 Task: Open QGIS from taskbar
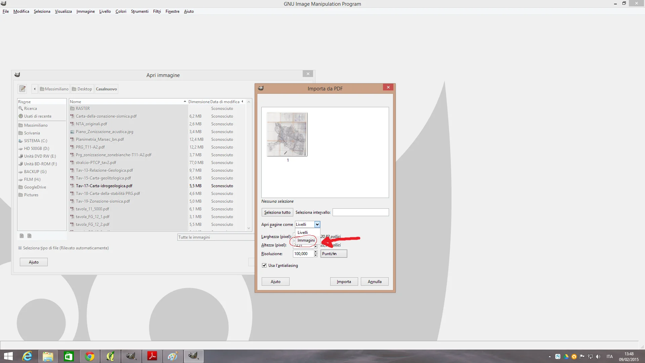[x=110, y=356]
